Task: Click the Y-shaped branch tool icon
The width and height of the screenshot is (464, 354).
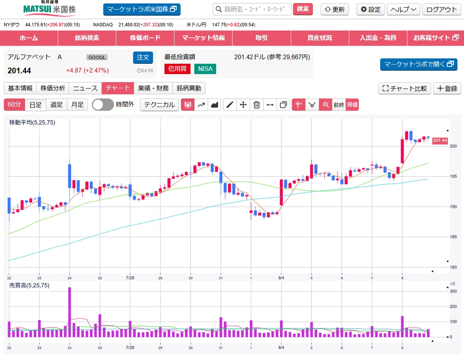Action: [x=312, y=105]
